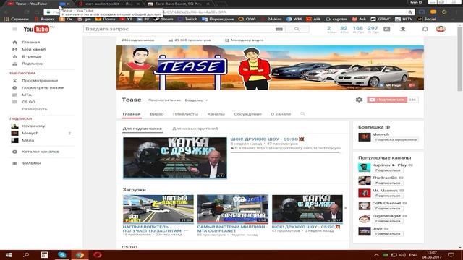Select the Видео channel tab
Image resolution: width=463 pixels, height=260 pixels.
pos(156,114)
